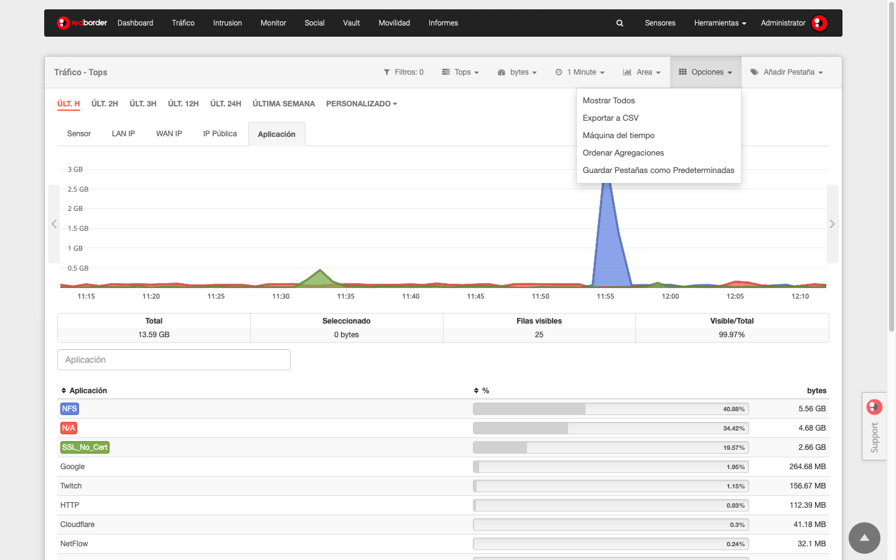Viewport: 896px width, 560px height.
Task: Open the 1 Minute interval dropdown
Action: [580, 72]
